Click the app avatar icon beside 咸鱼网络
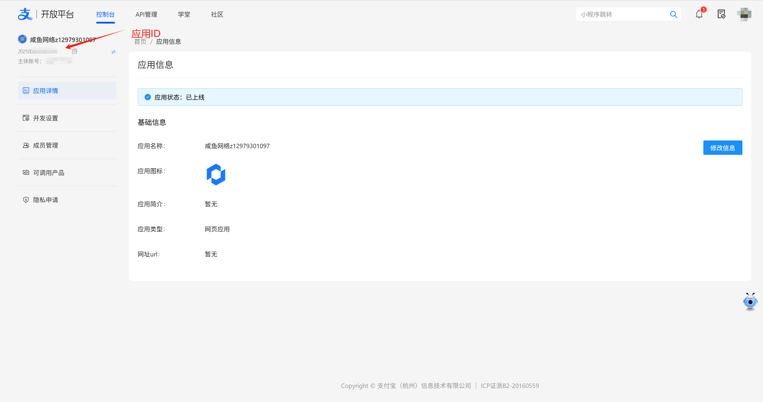The width and height of the screenshot is (763, 402). 22,39
